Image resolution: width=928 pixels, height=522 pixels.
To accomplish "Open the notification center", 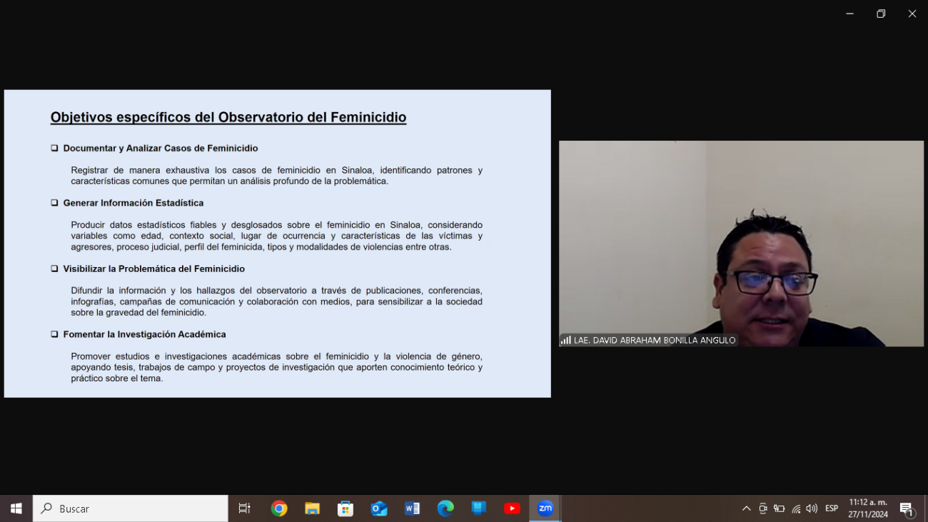I will tap(907, 508).
